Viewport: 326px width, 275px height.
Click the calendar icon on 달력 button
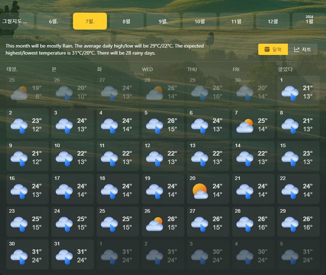(x=267, y=49)
